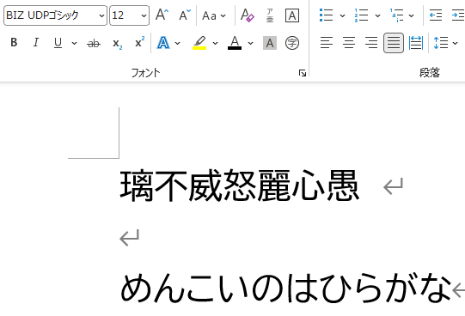Apply text effects with the blue outlined A

tap(163, 43)
